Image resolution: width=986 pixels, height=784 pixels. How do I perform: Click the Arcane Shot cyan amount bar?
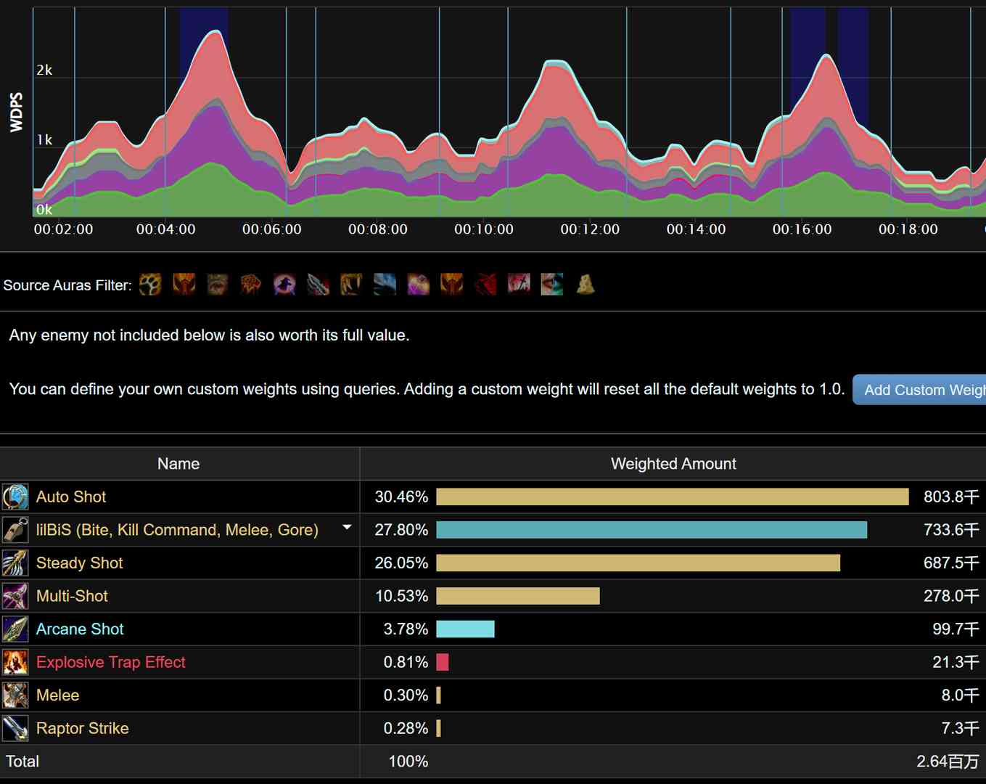[465, 629]
